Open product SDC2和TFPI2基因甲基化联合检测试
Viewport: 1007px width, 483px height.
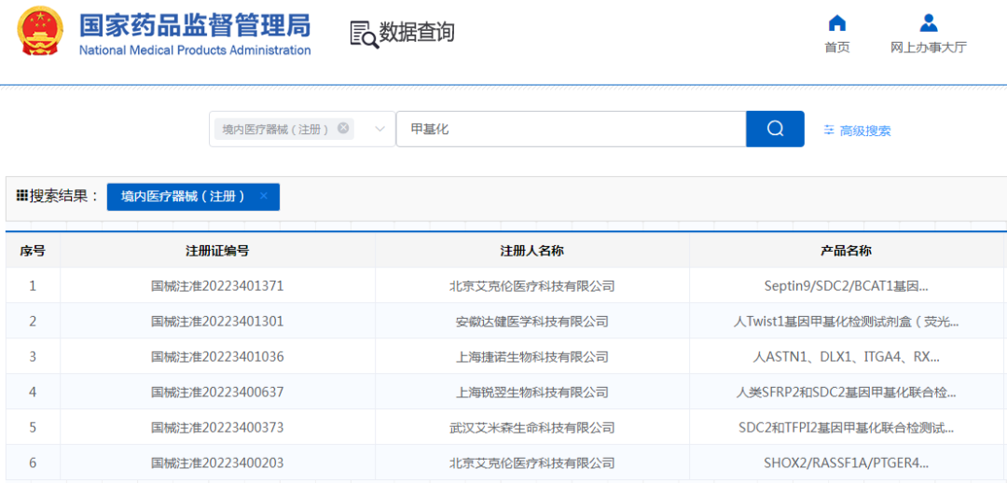(x=846, y=428)
